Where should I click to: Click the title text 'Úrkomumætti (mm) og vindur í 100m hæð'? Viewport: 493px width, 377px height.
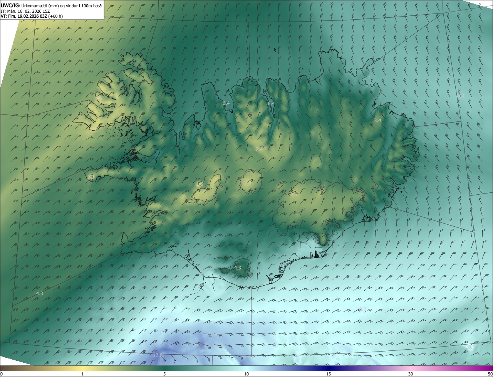62,6
